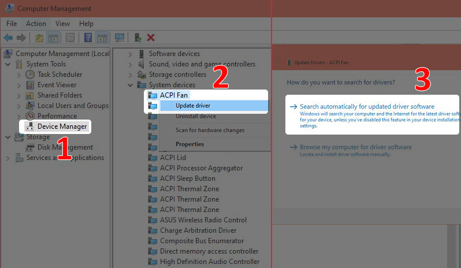Select Device Manager in the tree

[62, 126]
